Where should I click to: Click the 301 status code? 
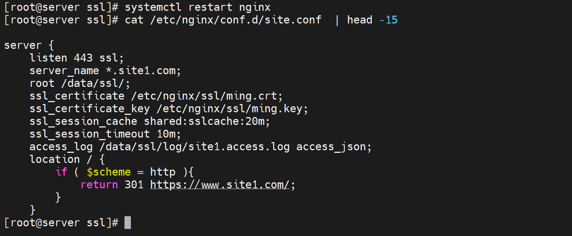point(134,185)
